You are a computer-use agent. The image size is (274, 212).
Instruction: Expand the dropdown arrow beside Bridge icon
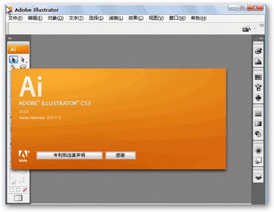click(x=254, y=29)
